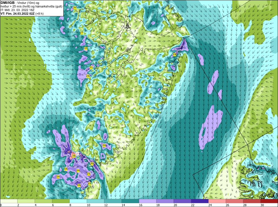Click the yellow gust label 38
Image resolution: width=278 pixels, height=207 pixels.
coord(74,156)
